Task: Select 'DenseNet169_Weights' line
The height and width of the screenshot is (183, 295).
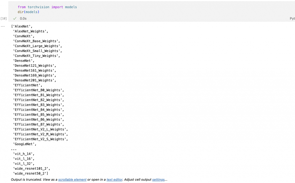Action: (35, 75)
